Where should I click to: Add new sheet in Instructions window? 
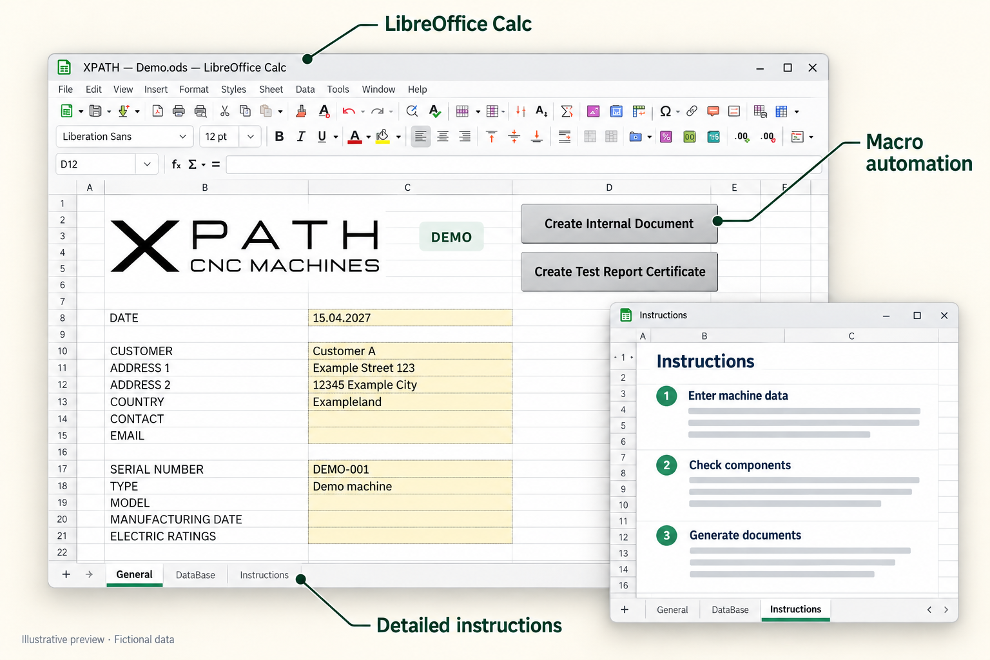[625, 610]
